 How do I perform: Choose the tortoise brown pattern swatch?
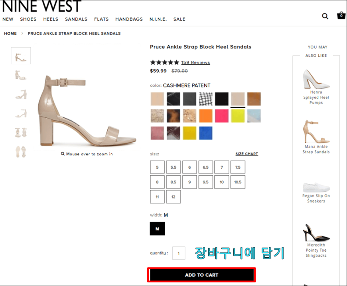(x=173, y=116)
